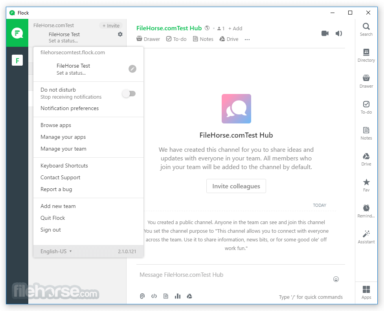Image resolution: width=384 pixels, height=311 pixels.
Task: Start a video call with camera icon
Action: point(325,33)
